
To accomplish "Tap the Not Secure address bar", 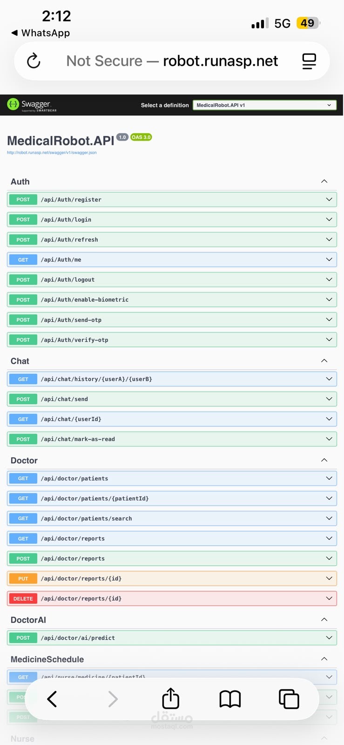I will pos(172,61).
